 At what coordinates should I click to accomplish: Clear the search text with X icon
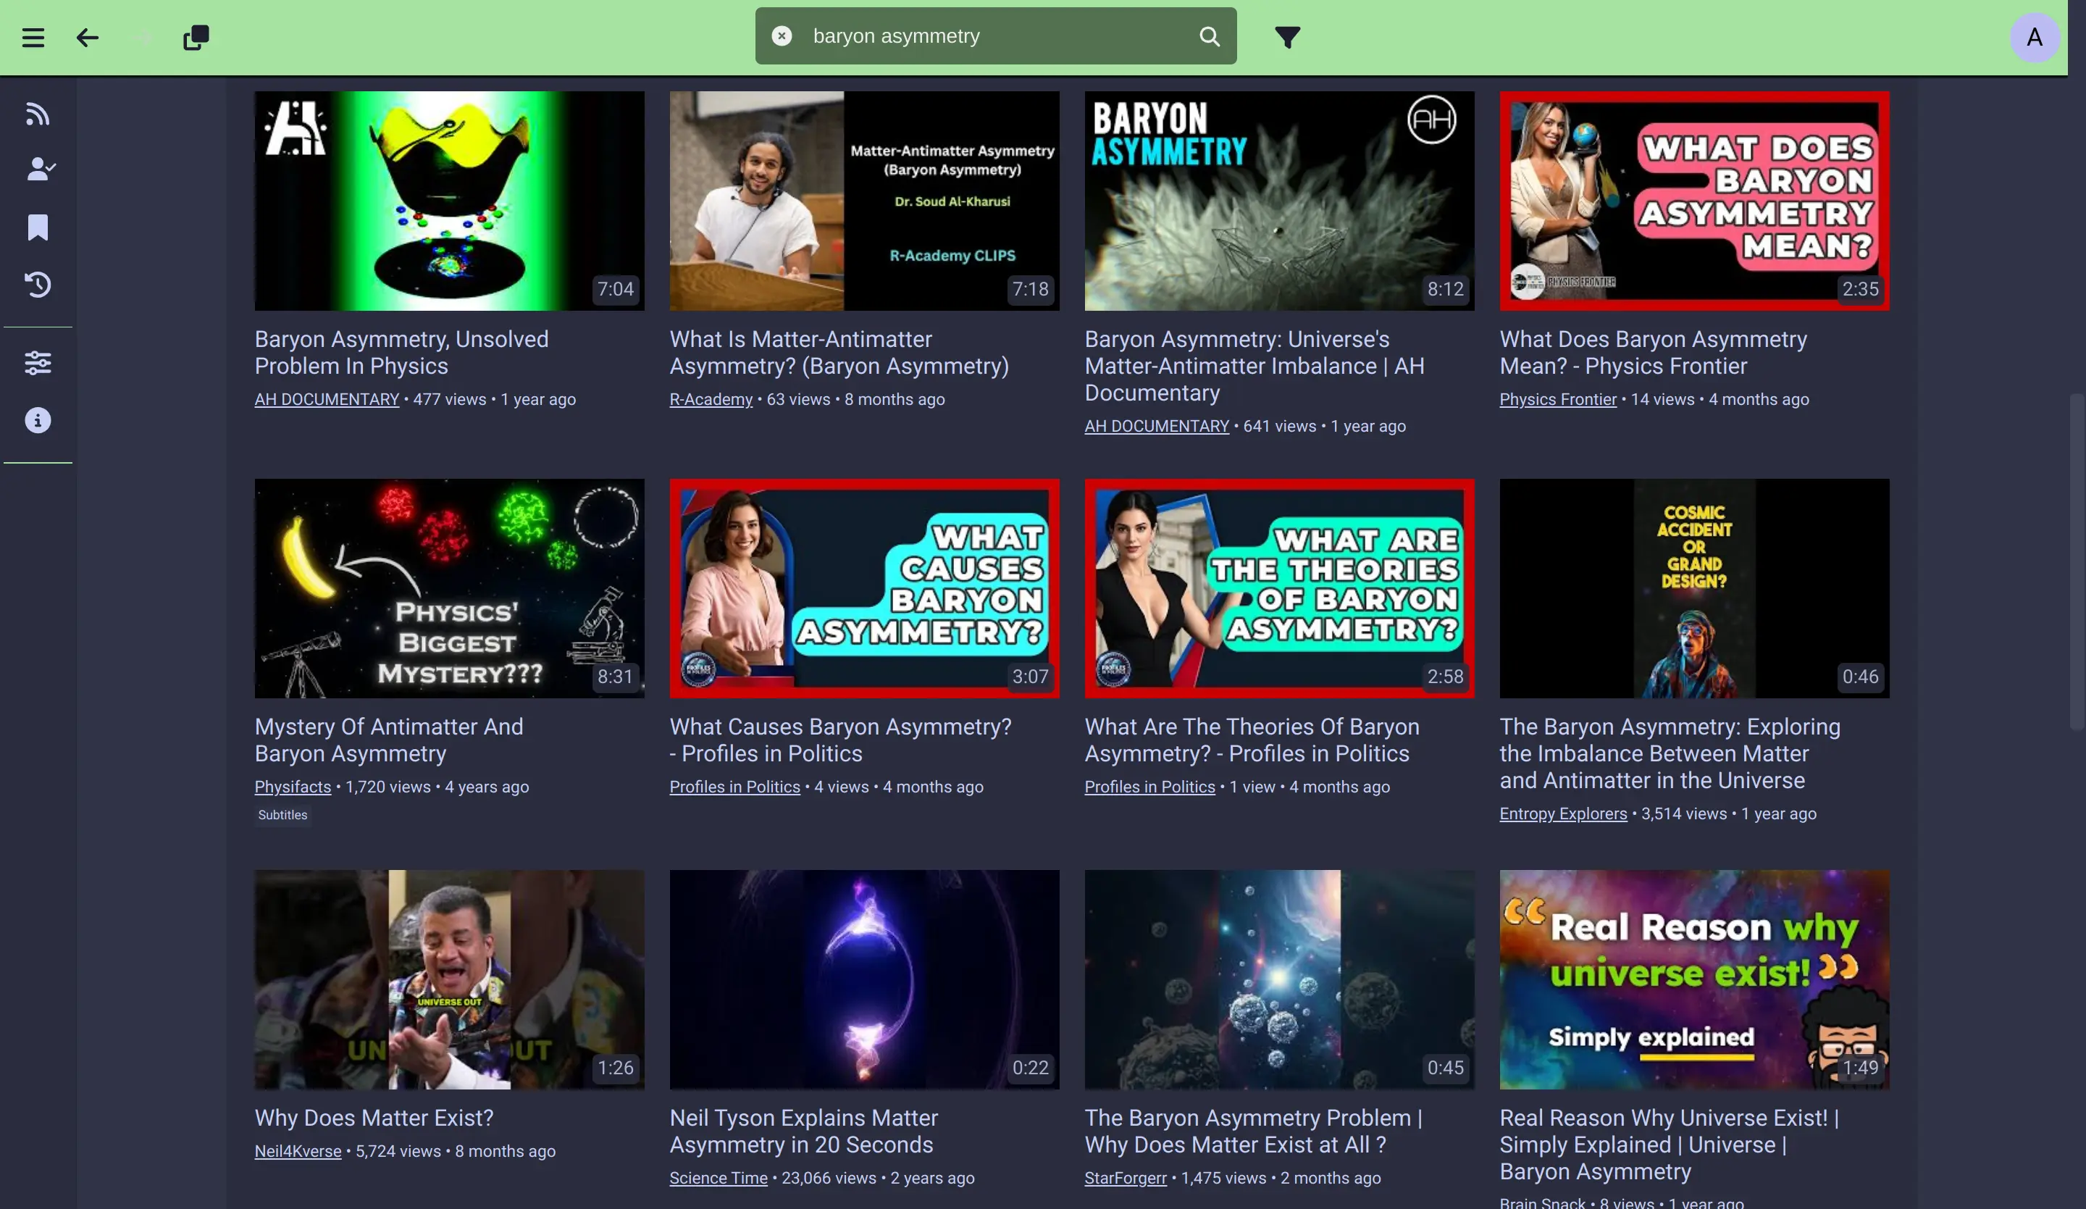[782, 35]
